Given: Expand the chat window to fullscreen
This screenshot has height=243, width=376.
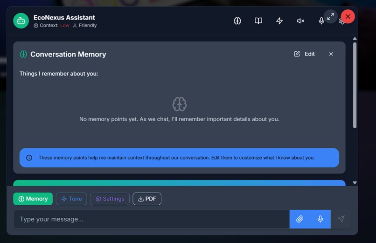Looking at the screenshot, I should 331,16.
